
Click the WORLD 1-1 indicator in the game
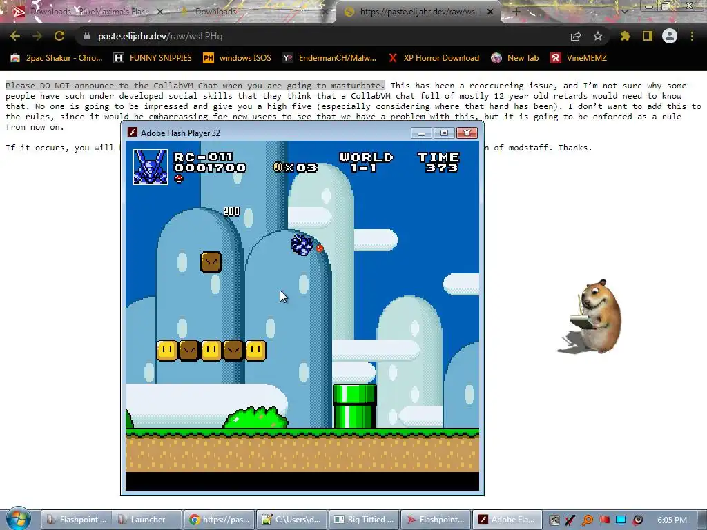coord(366,163)
